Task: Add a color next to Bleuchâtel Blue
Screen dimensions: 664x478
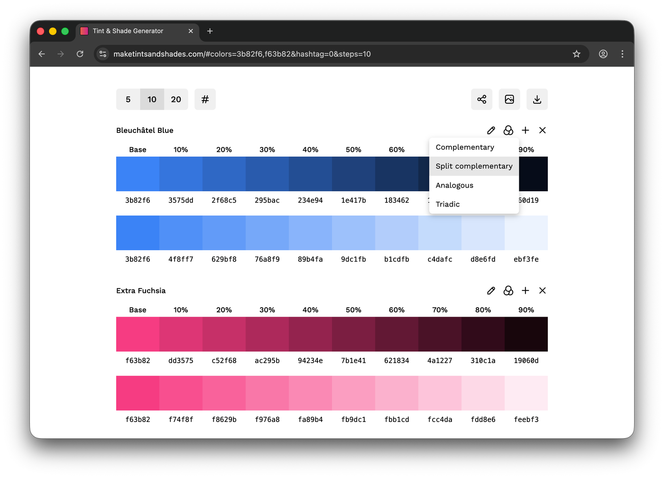Action: coord(525,130)
